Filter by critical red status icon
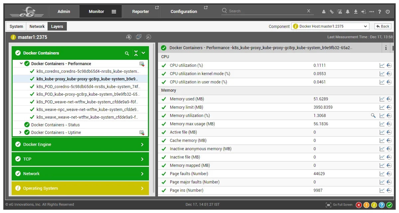The width and height of the screenshot is (399, 213). pyautogui.click(x=359, y=205)
